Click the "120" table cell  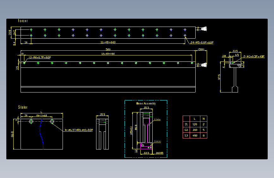pyautogui.click(x=195, y=124)
